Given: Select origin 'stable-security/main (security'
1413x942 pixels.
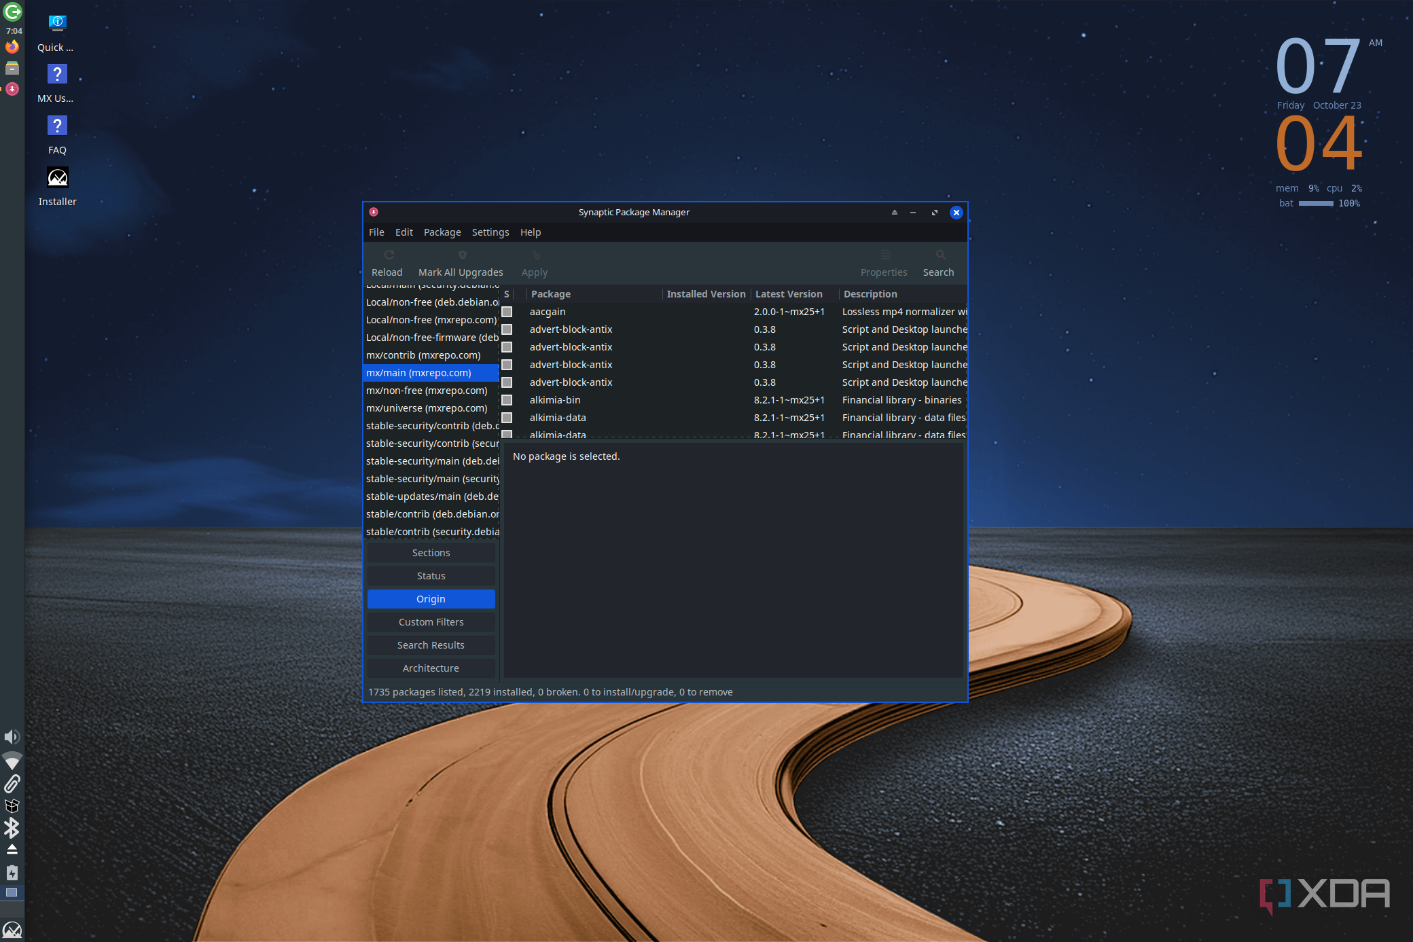Looking at the screenshot, I should (431, 479).
